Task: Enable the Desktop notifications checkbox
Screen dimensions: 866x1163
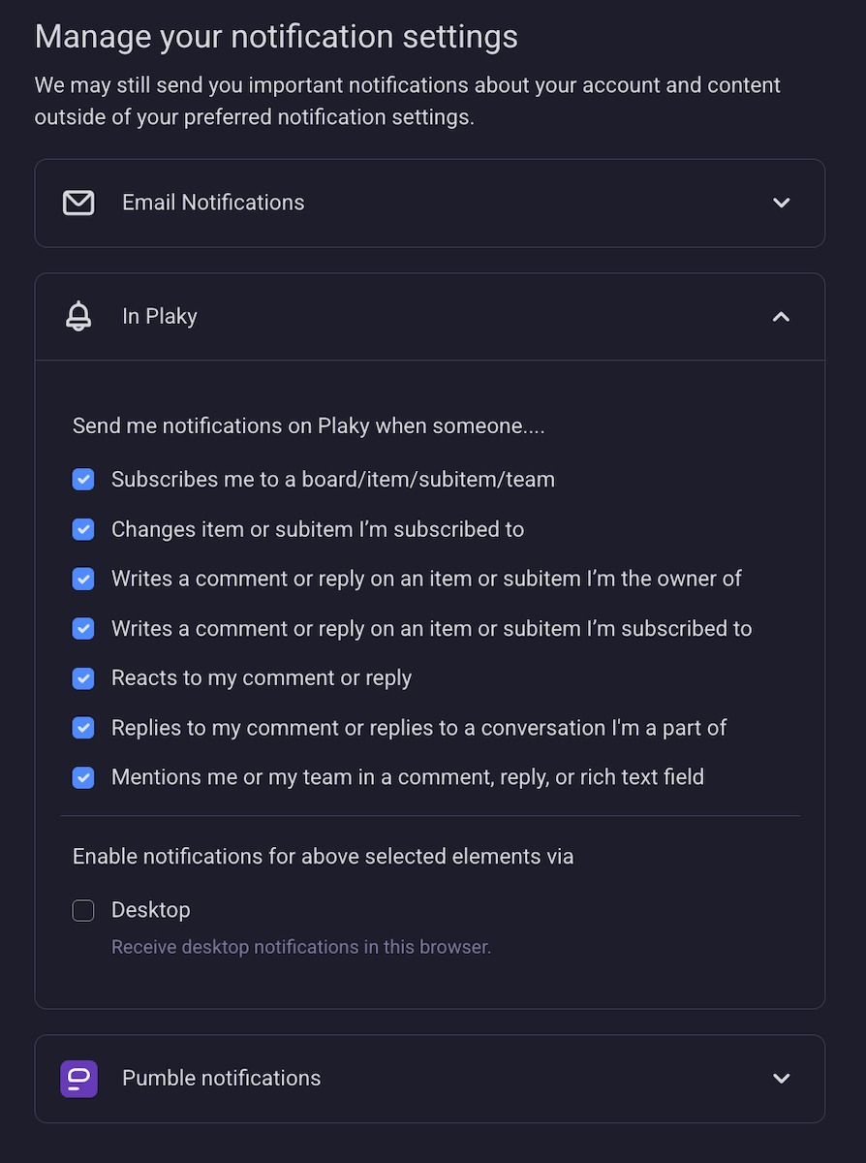Action: [x=83, y=910]
